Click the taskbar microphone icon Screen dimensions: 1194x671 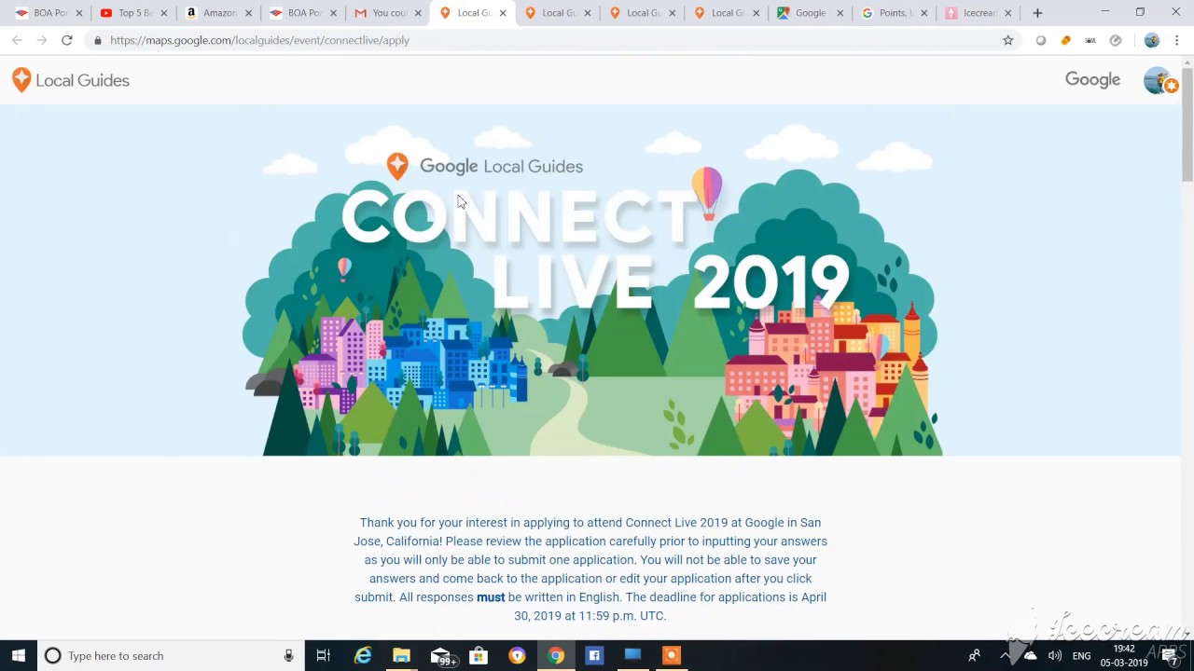click(x=289, y=655)
